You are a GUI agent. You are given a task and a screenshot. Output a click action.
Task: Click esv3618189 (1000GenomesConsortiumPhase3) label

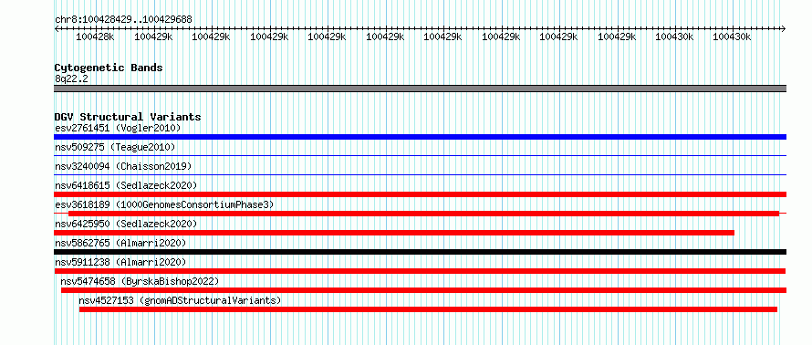pos(164,204)
